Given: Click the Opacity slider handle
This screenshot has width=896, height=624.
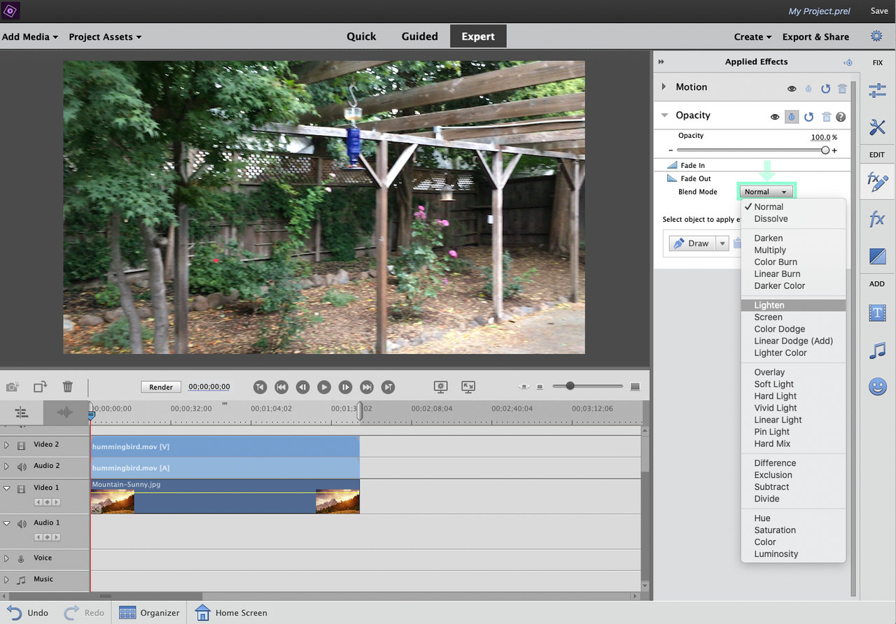Looking at the screenshot, I should [x=825, y=150].
